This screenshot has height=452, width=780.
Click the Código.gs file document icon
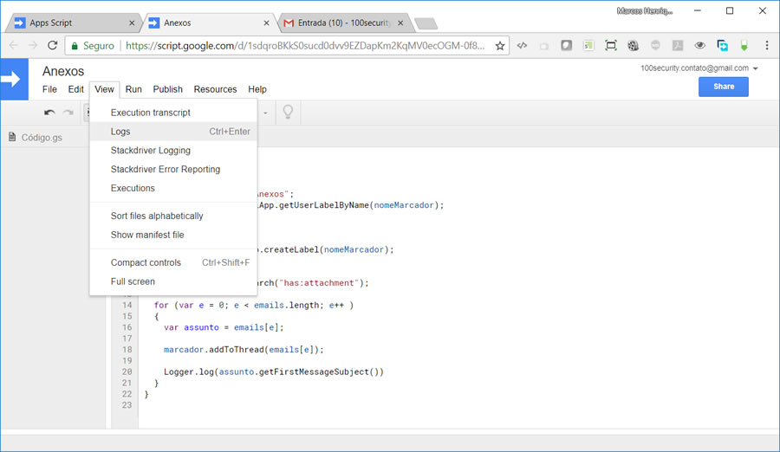[12, 137]
